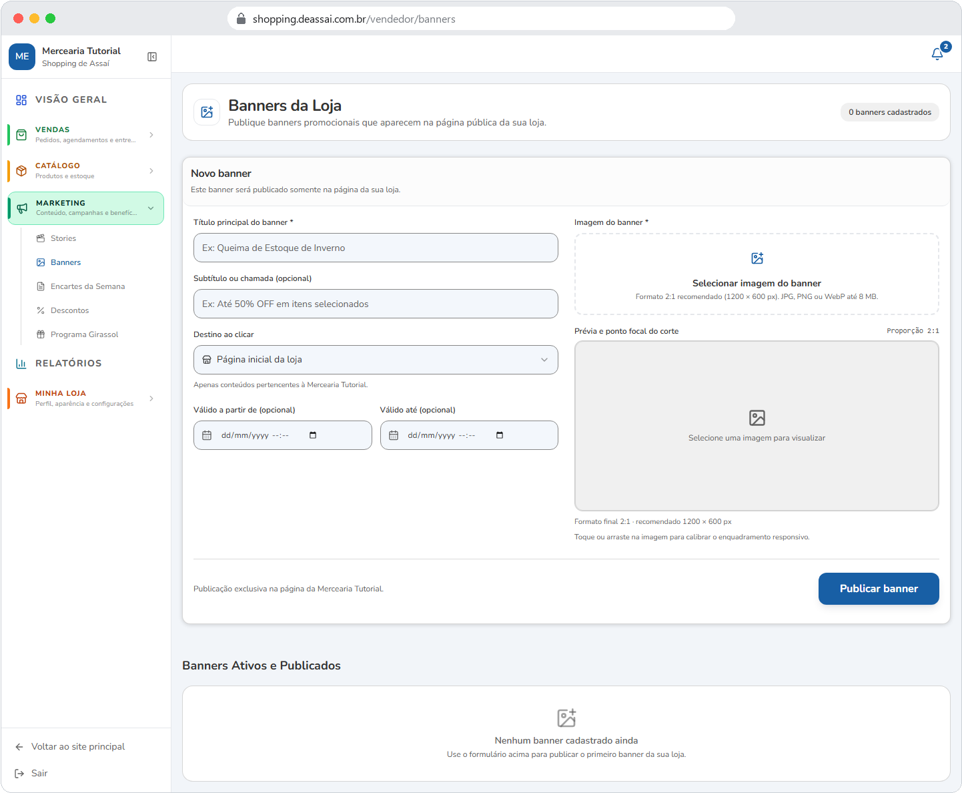Open Descontos menu item
Screen dimensions: 962x793
coord(69,310)
